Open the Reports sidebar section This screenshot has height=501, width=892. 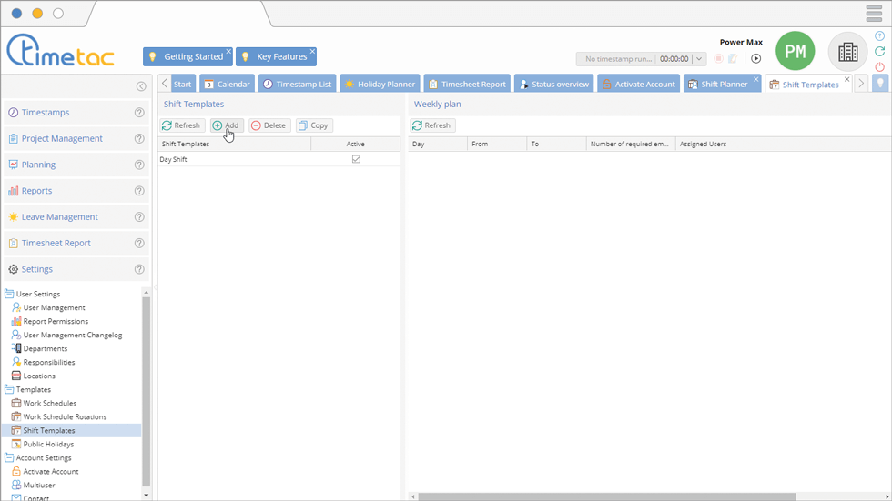[x=76, y=191]
